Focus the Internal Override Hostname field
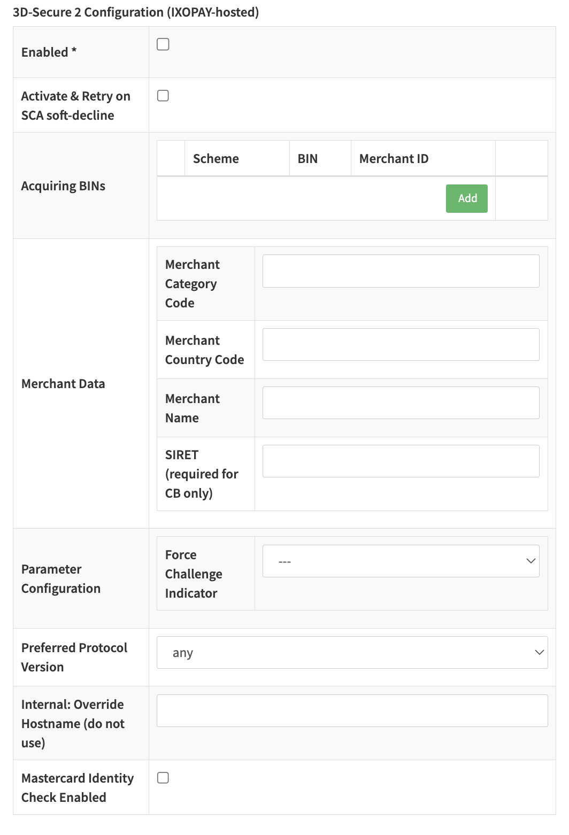 click(x=352, y=711)
